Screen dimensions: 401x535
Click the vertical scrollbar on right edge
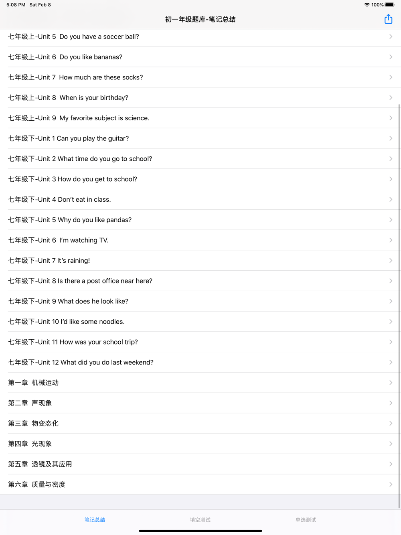[399, 305]
